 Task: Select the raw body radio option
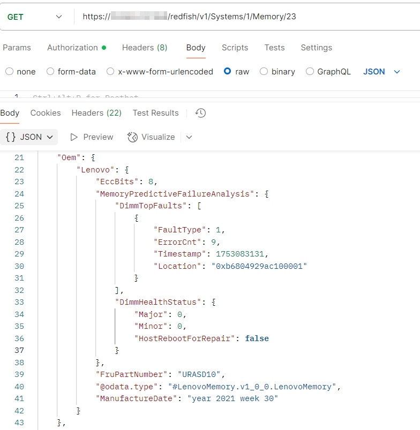[x=228, y=71]
